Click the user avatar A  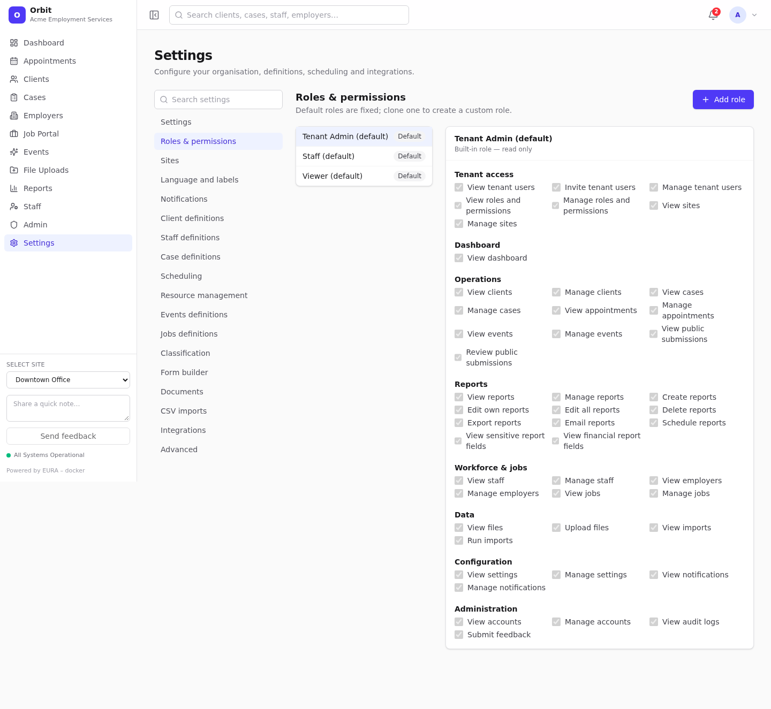point(738,15)
